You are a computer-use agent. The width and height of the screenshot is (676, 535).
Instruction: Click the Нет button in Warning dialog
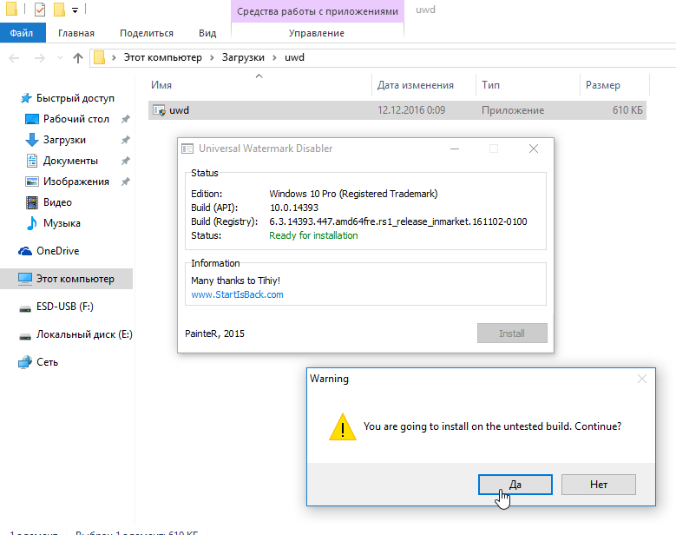click(599, 485)
